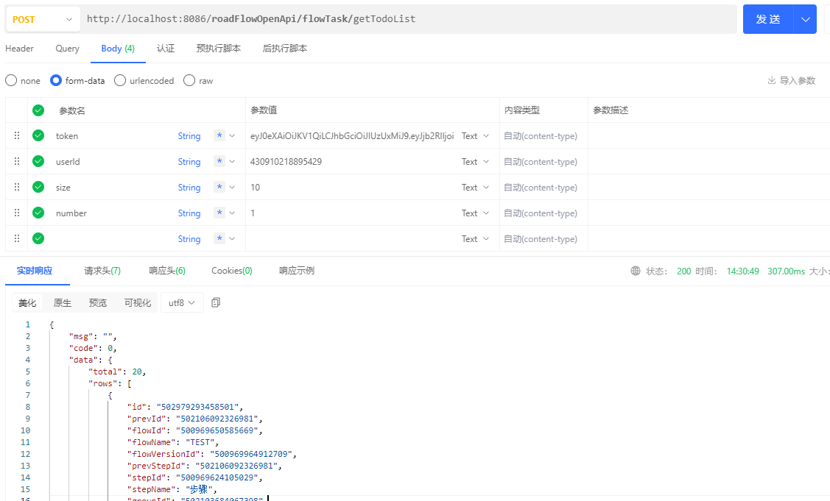Open String type dropdown for userId
The width and height of the screenshot is (830, 501).
pyautogui.click(x=189, y=162)
